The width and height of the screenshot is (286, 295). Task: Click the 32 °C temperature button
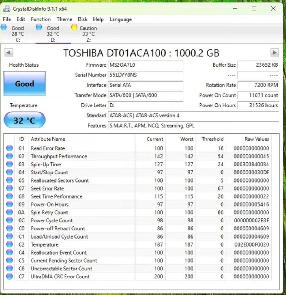(24, 120)
